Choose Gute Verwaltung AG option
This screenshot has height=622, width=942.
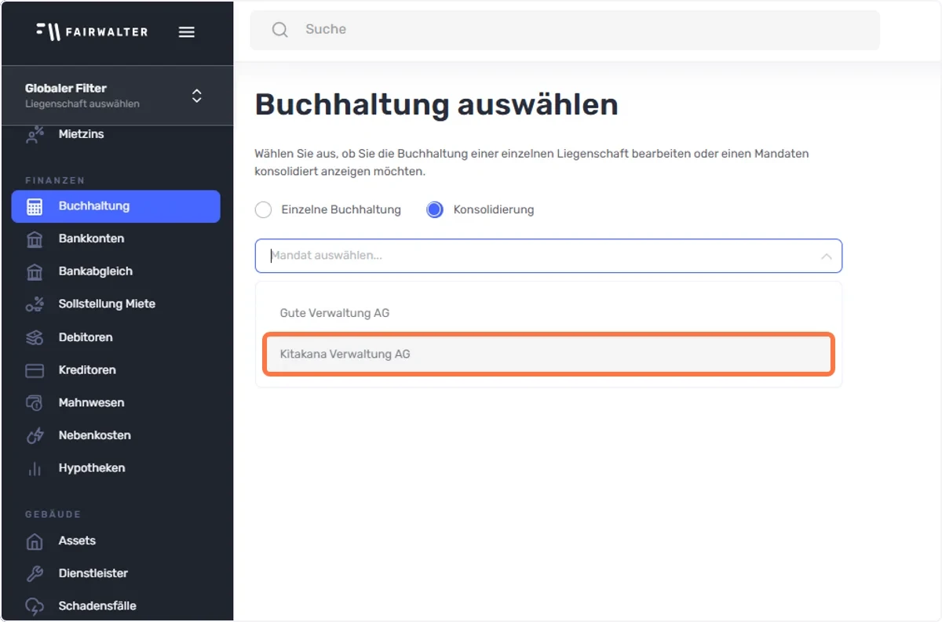pyautogui.click(x=549, y=313)
